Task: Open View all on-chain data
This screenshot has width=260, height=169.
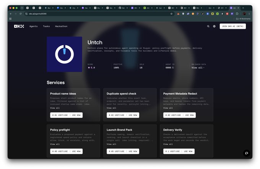Action: click(x=198, y=68)
